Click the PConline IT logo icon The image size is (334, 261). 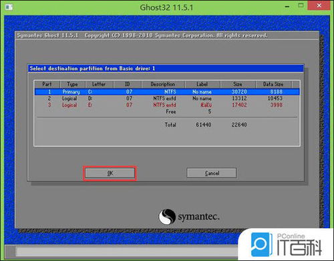[262, 244]
